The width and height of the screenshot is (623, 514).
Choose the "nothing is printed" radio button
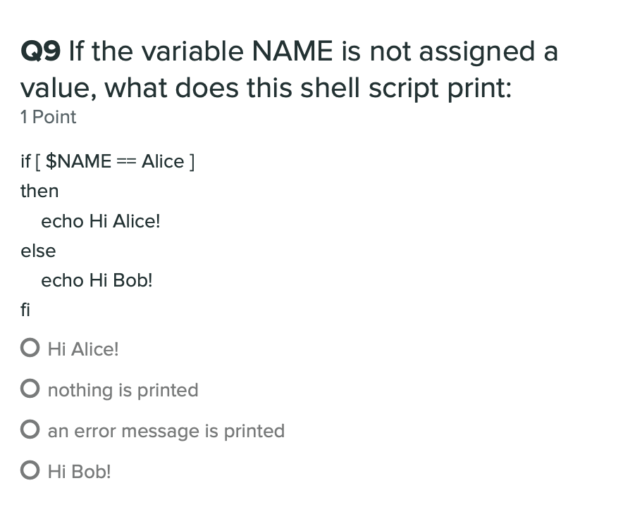pyautogui.click(x=30, y=389)
